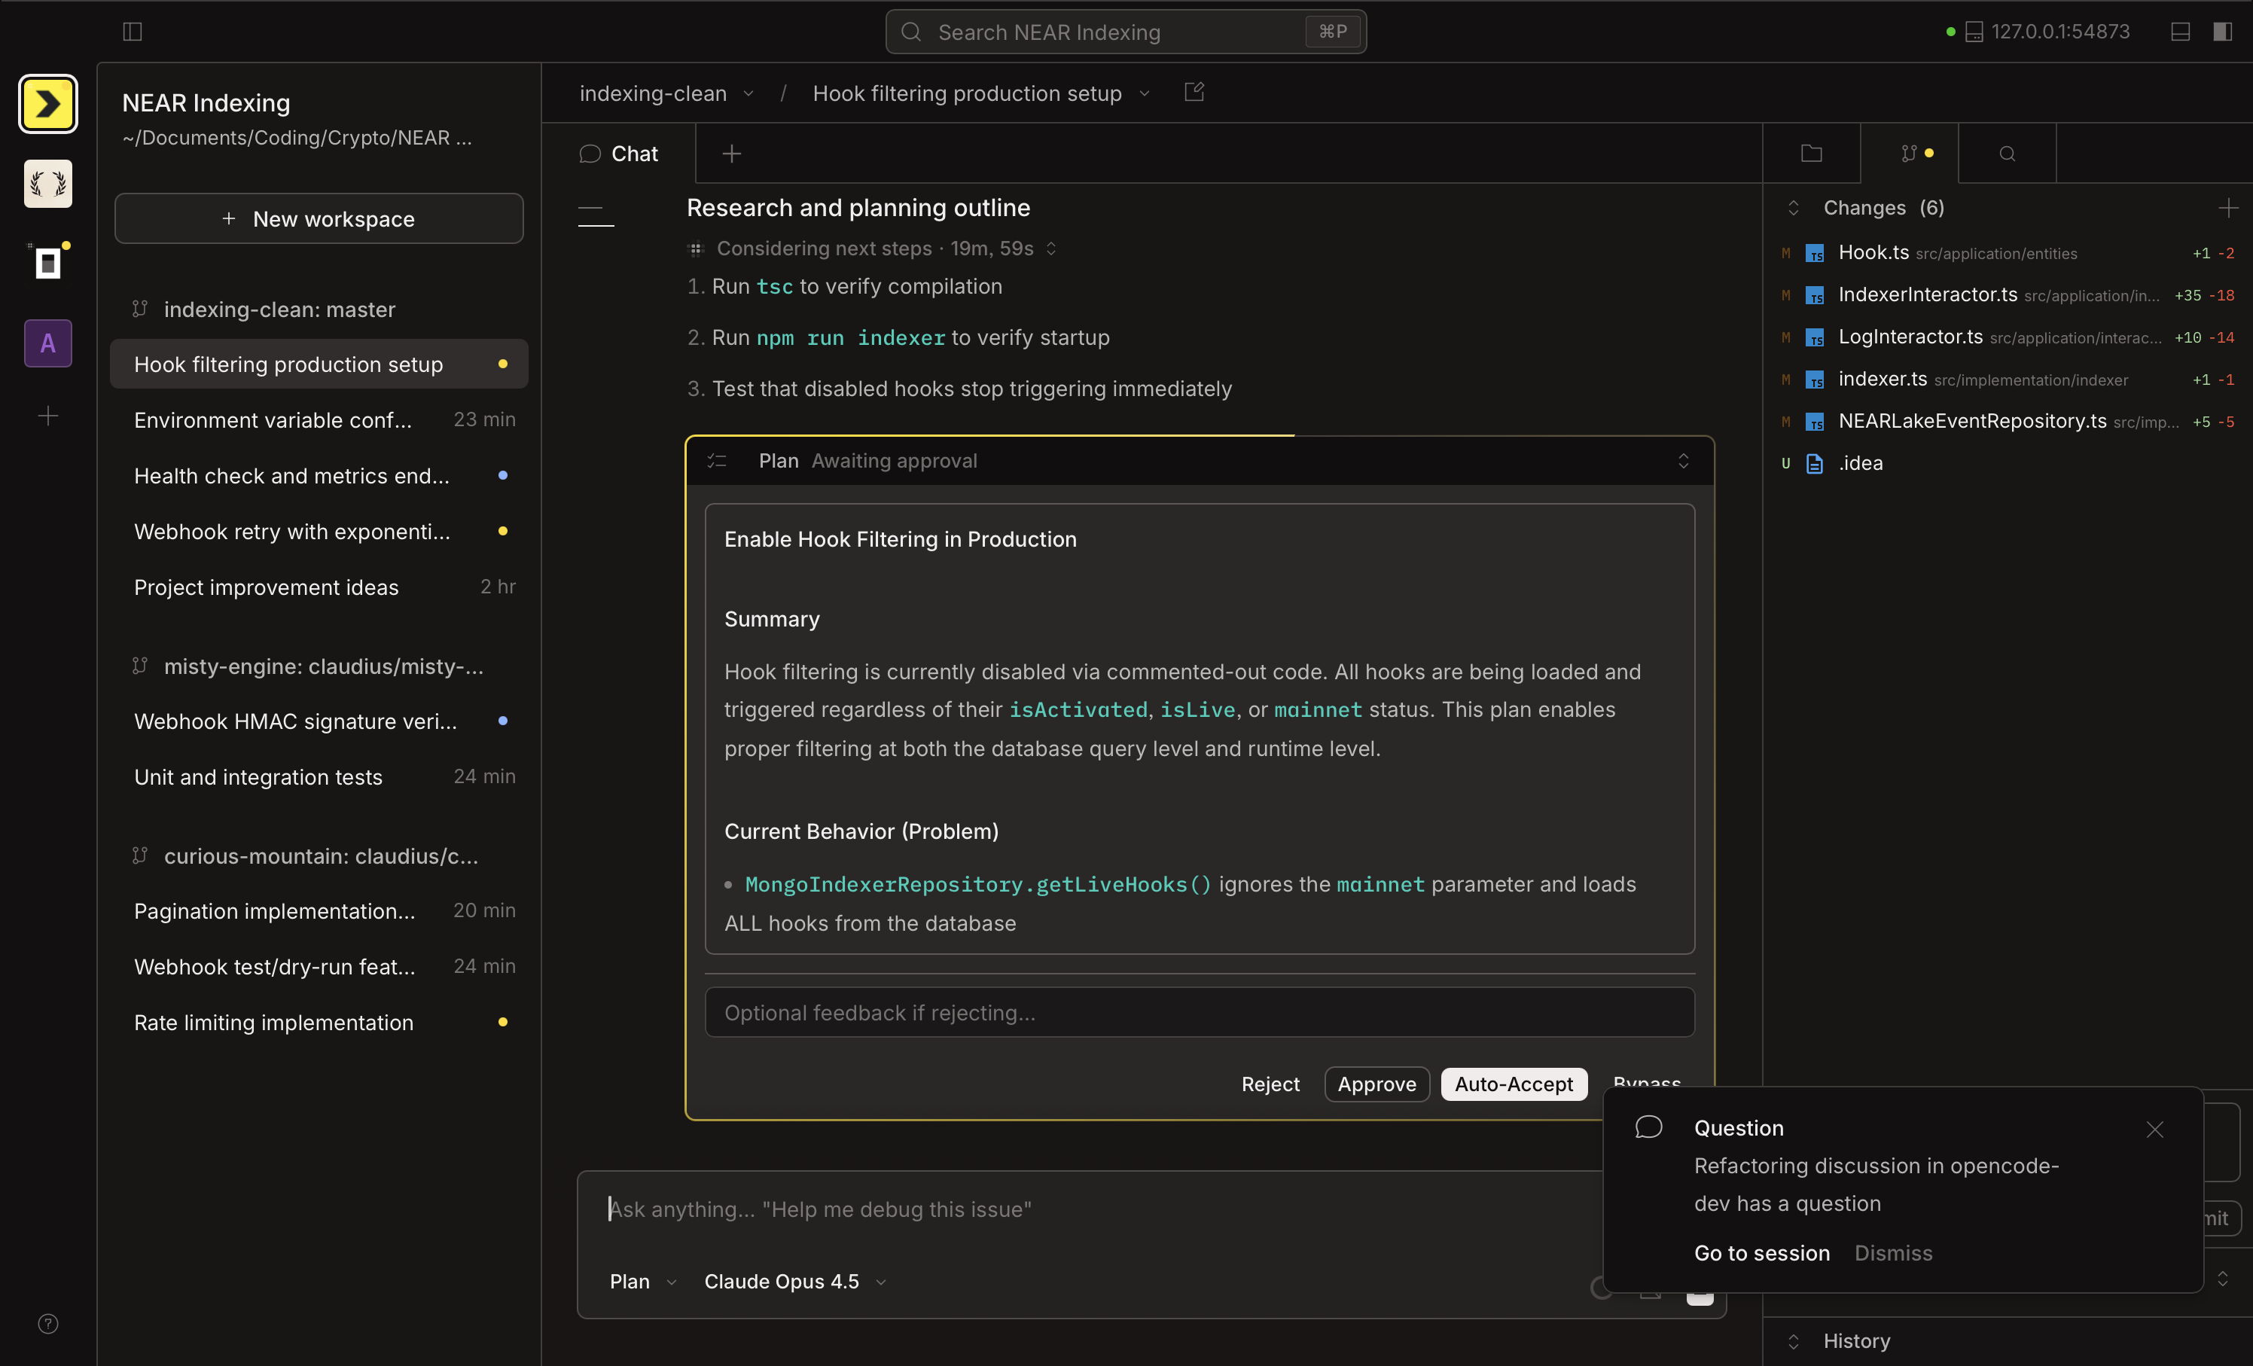Collapse the Changes section
Screen dimensions: 2253x1366
1793,208
